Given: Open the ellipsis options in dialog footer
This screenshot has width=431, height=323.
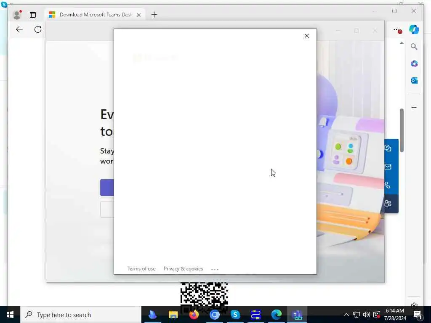Looking at the screenshot, I should (x=215, y=270).
